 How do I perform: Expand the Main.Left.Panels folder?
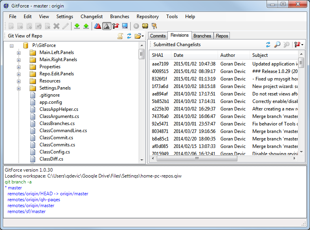pos(19,53)
